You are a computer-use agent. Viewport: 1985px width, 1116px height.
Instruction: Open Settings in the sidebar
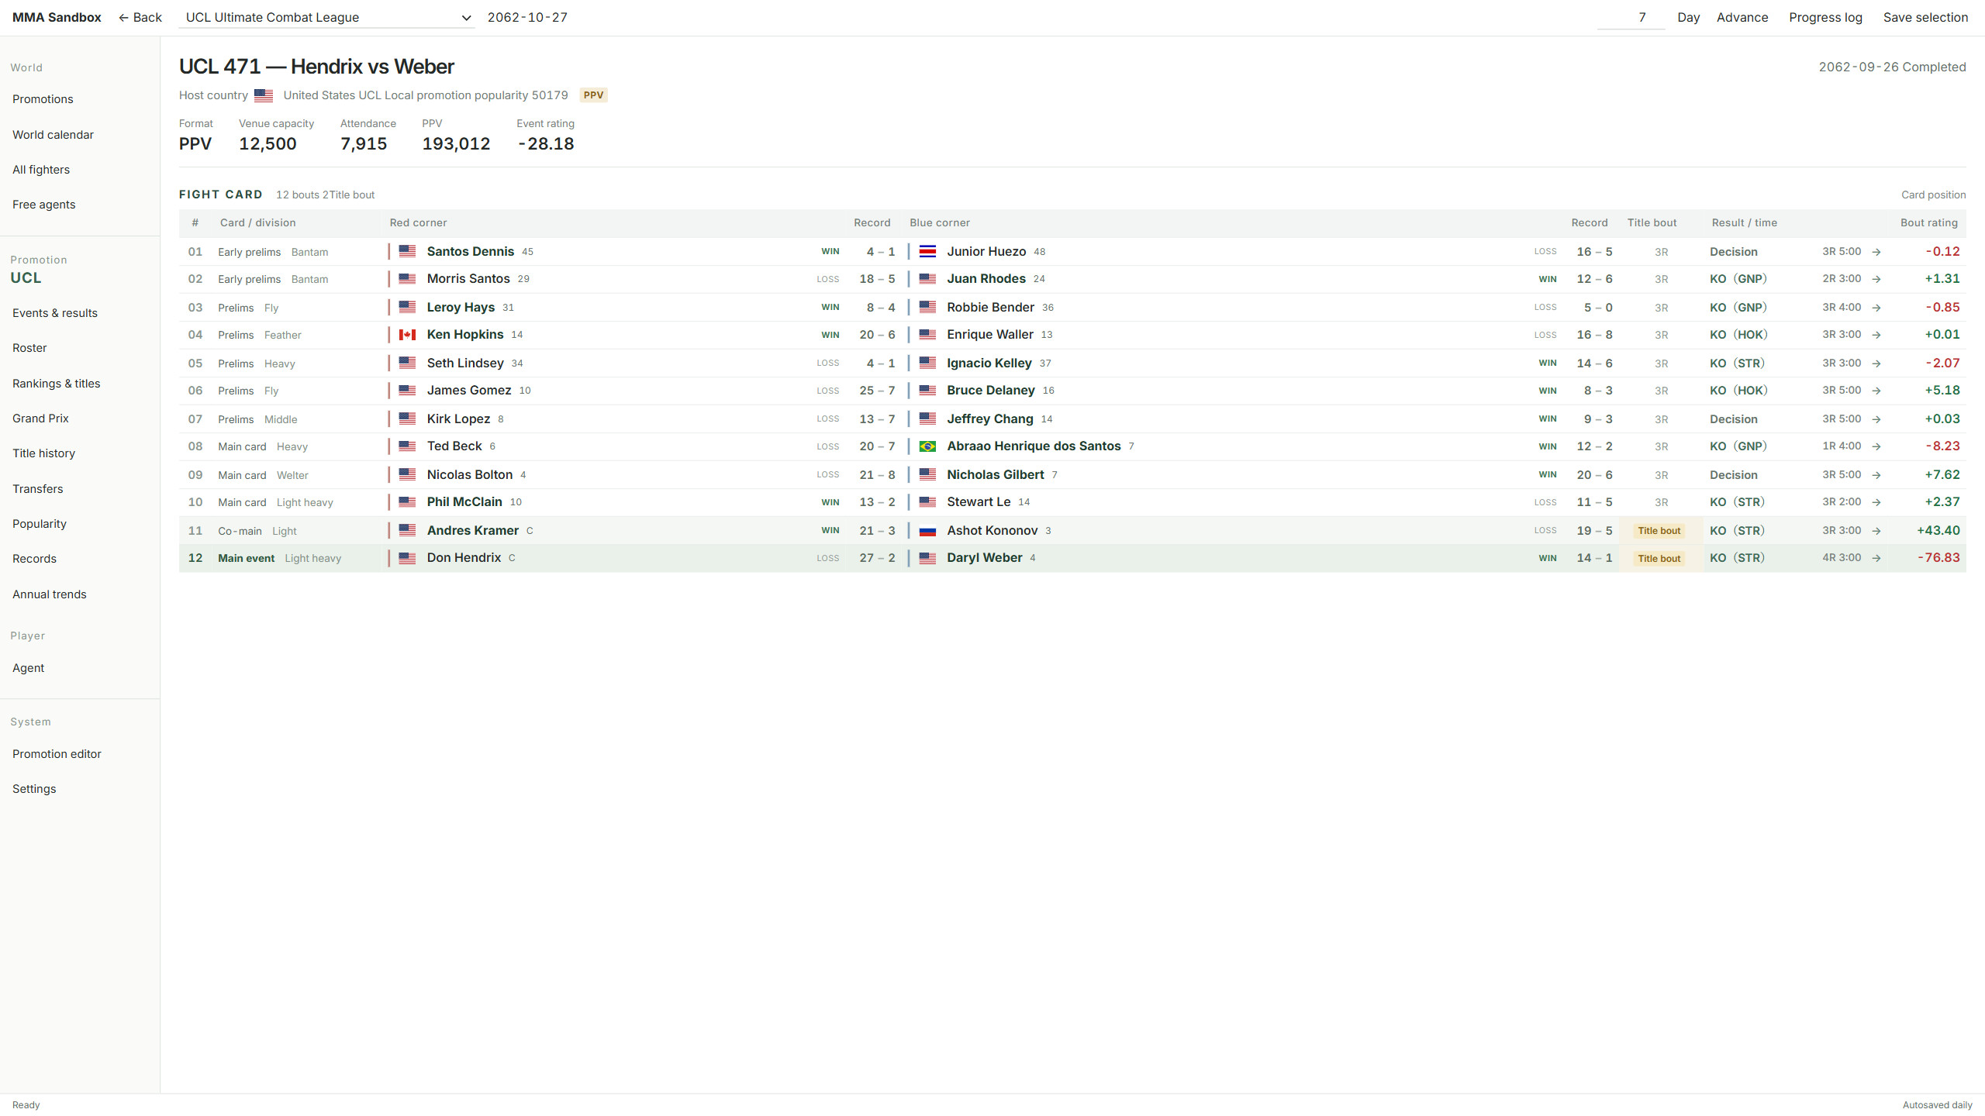pyautogui.click(x=34, y=789)
